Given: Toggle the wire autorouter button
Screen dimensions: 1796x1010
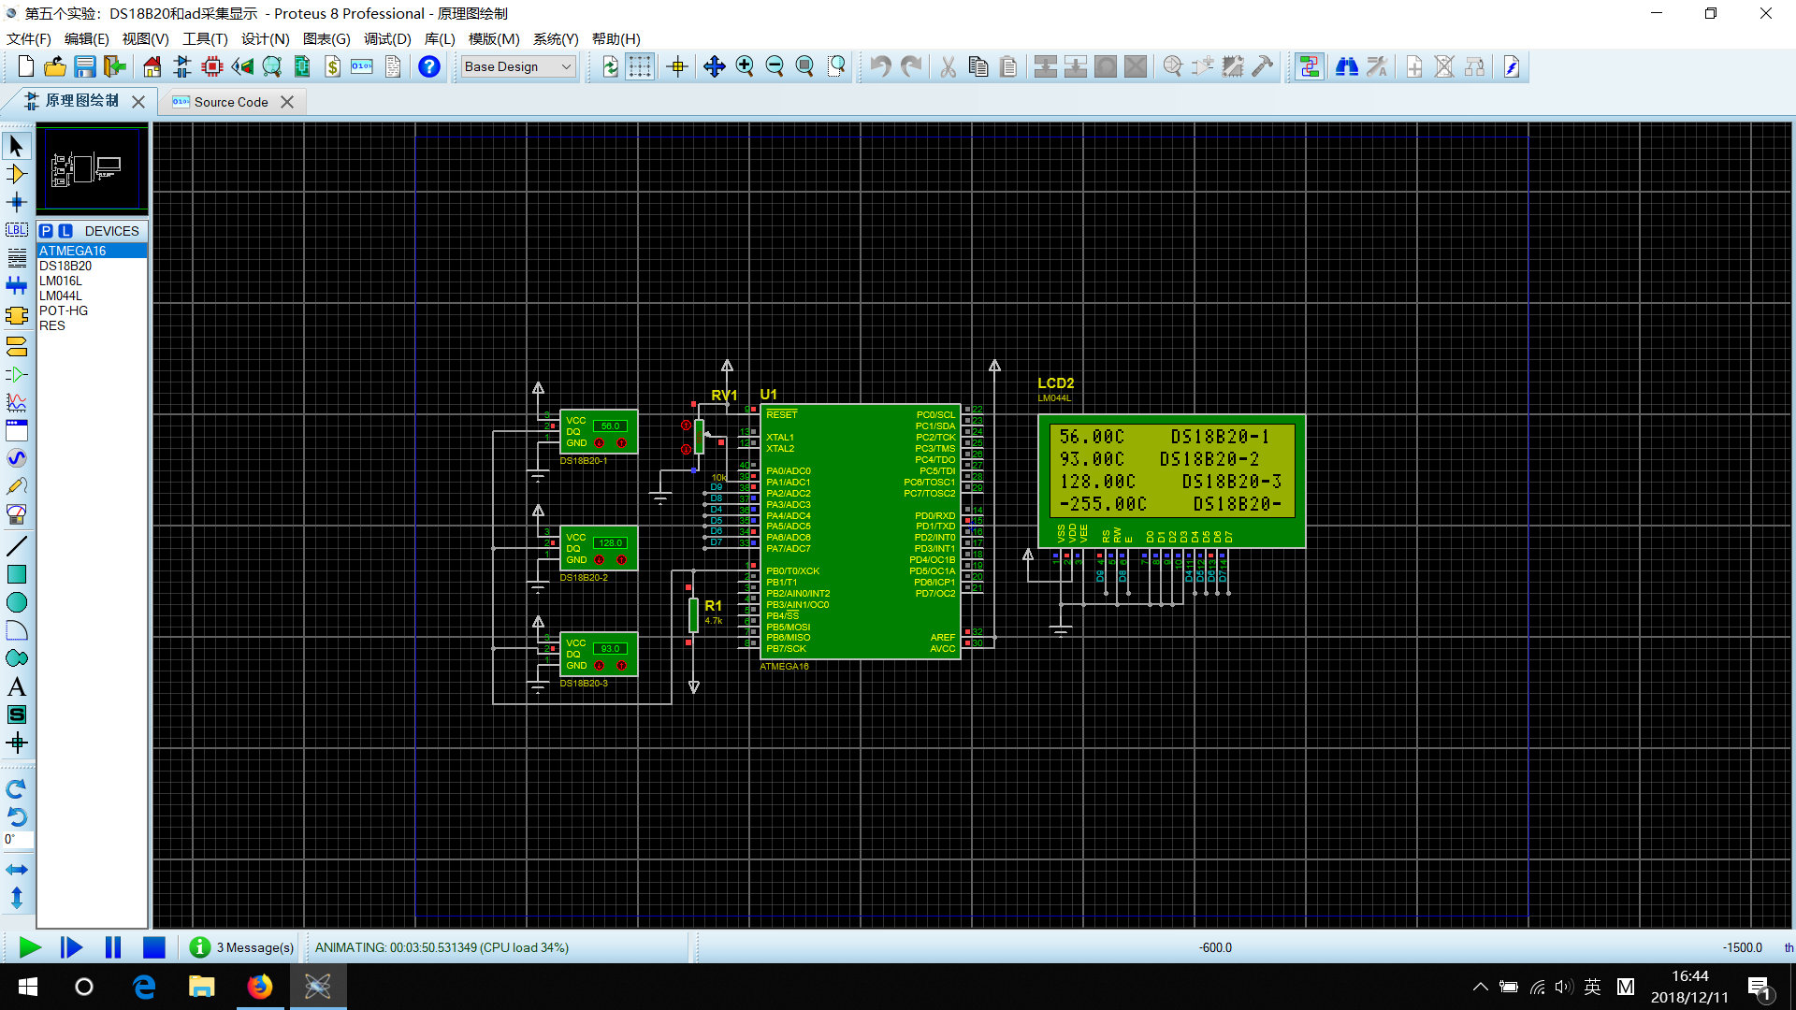Looking at the screenshot, I should (1309, 66).
